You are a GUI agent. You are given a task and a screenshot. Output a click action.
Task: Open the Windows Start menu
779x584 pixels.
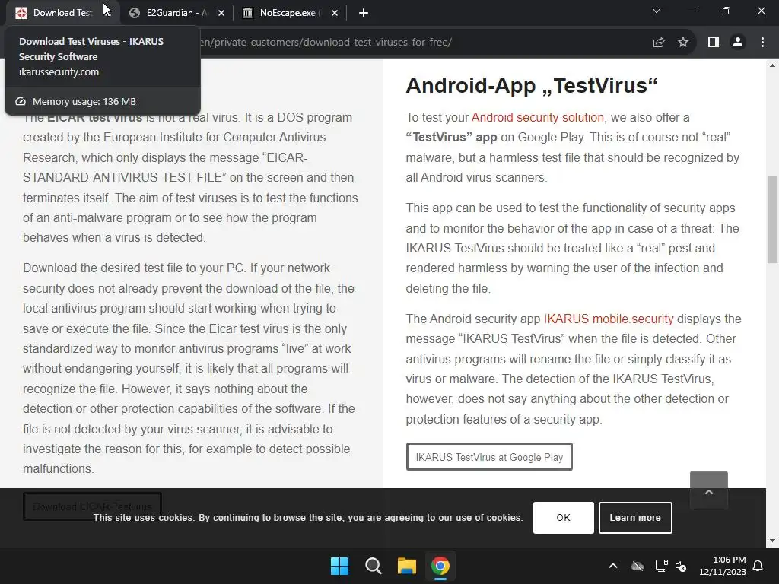pos(340,566)
